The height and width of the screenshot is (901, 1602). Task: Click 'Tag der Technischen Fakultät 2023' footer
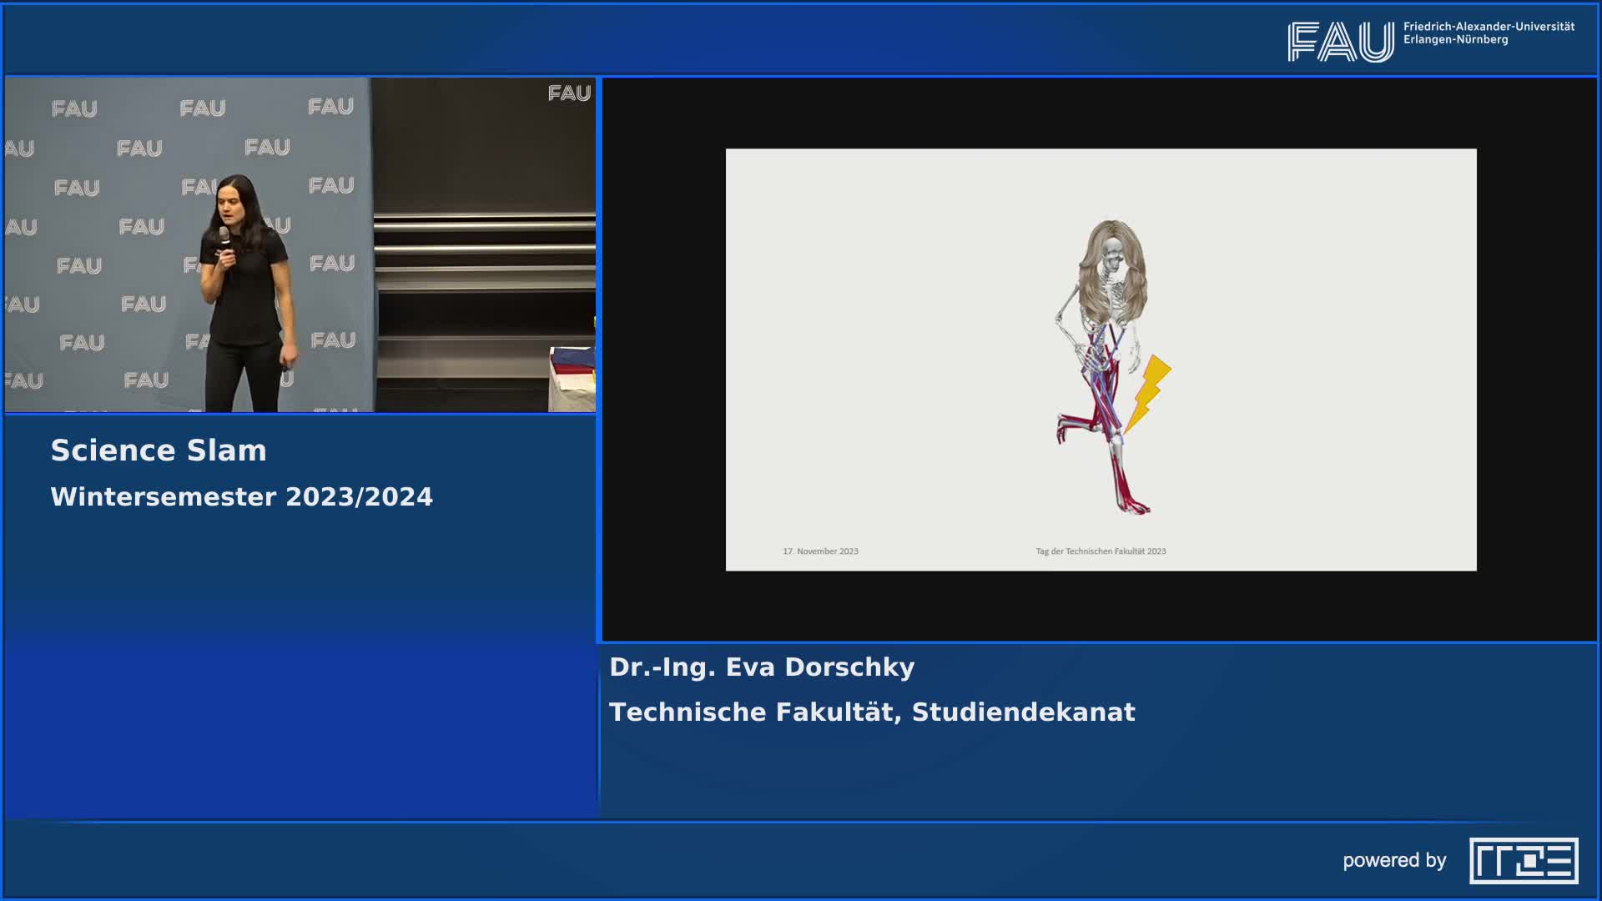tap(1101, 551)
